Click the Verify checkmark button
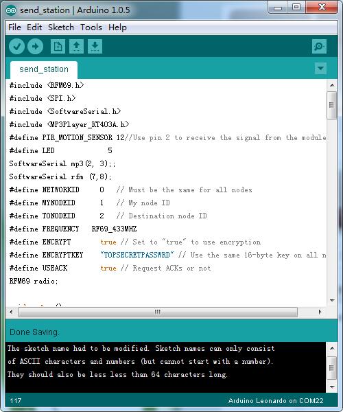The image size is (343, 412). click(x=16, y=47)
